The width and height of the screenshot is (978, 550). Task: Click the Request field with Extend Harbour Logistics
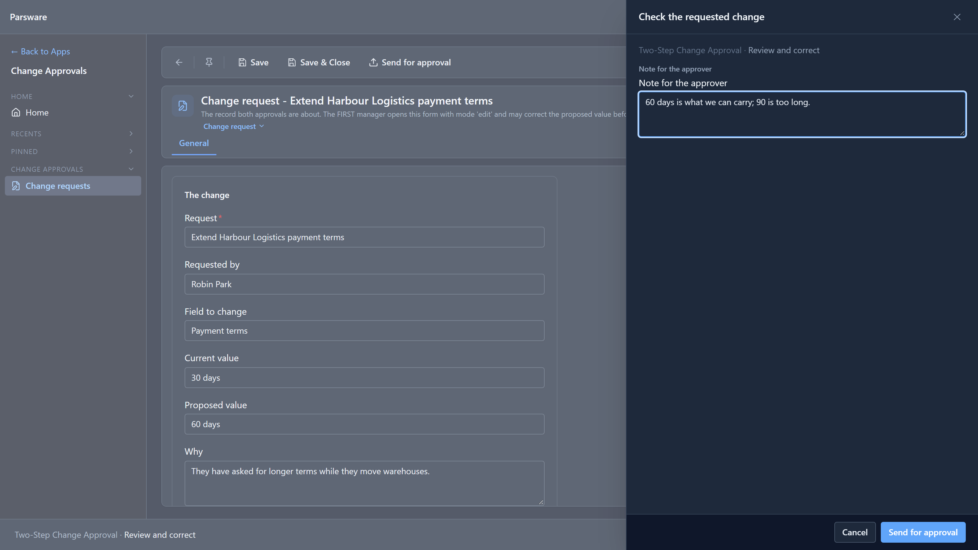pos(364,237)
